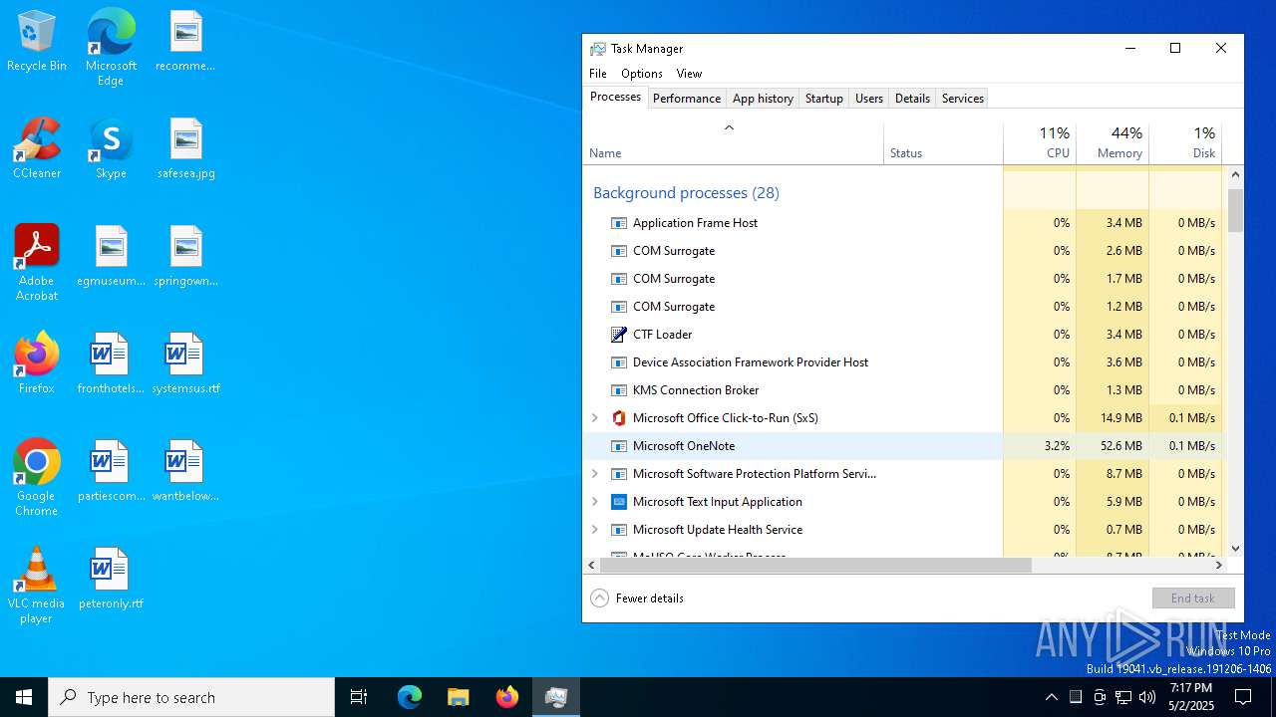Sort processes by Disk column
The width and height of the screenshot is (1276, 717).
point(1185,143)
